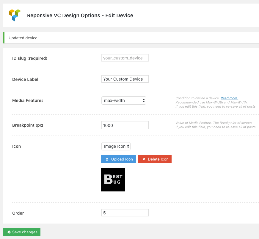Click the Visual Composer cube logo
The height and width of the screenshot is (239, 259).
click(15, 15)
